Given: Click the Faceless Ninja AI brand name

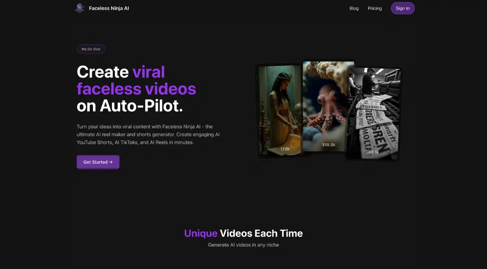Looking at the screenshot, I should (109, 8).
